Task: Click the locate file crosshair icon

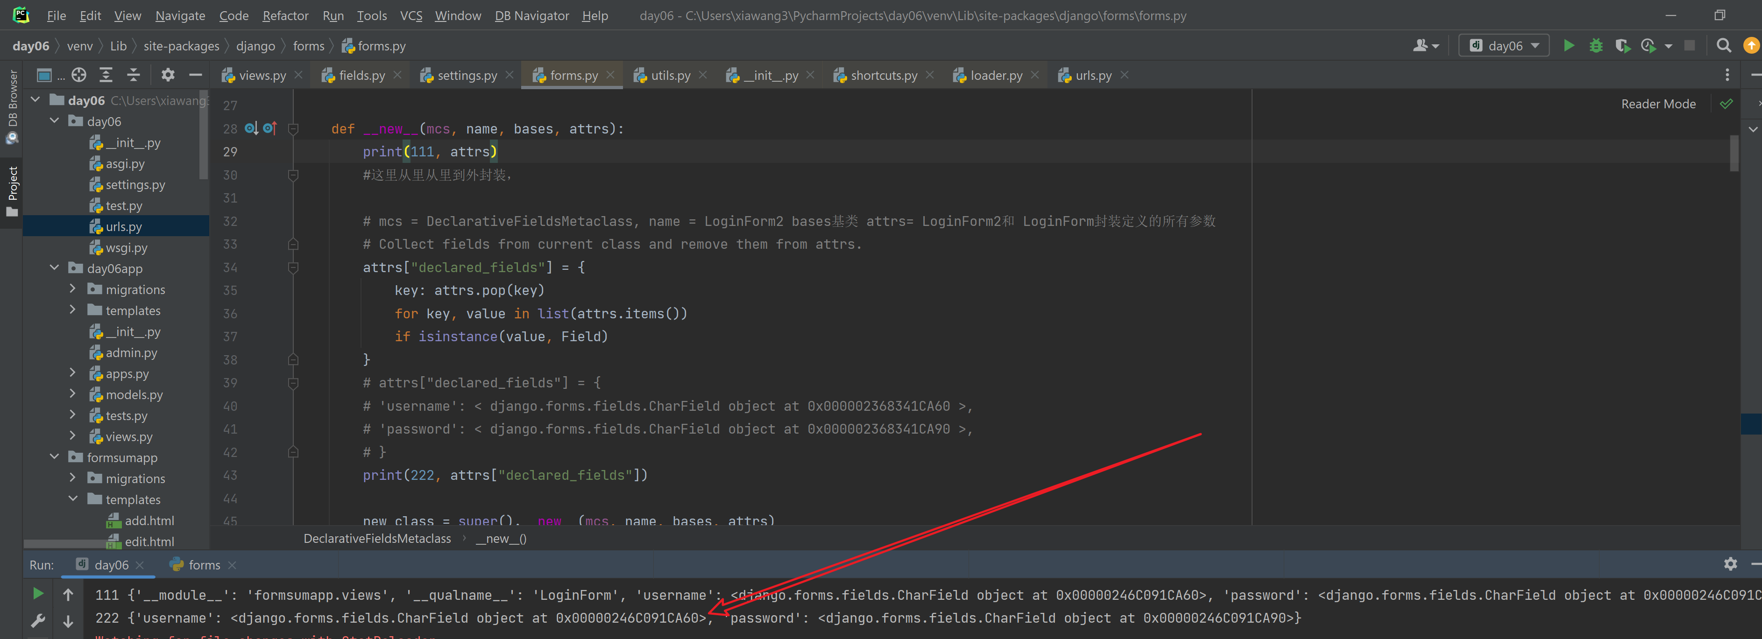Action: 78,75
